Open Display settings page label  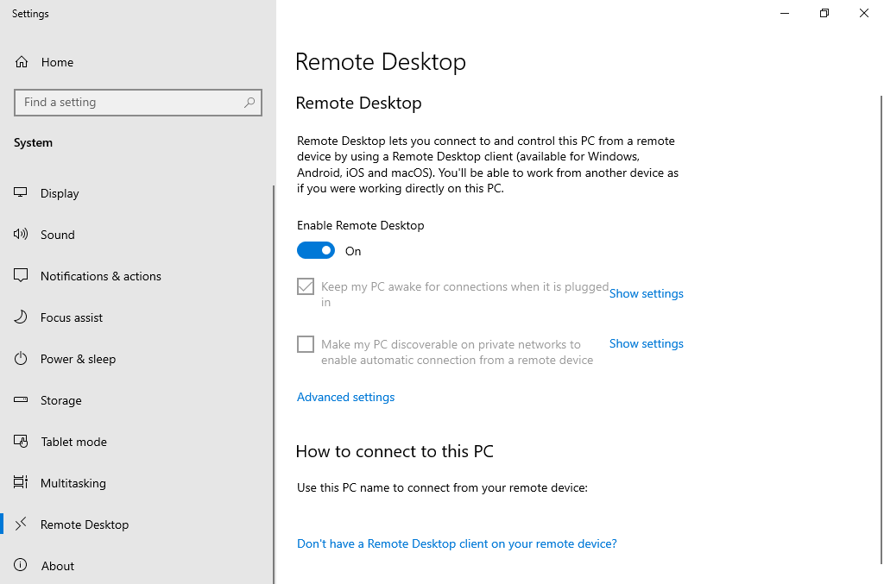[x=60, y=193]
